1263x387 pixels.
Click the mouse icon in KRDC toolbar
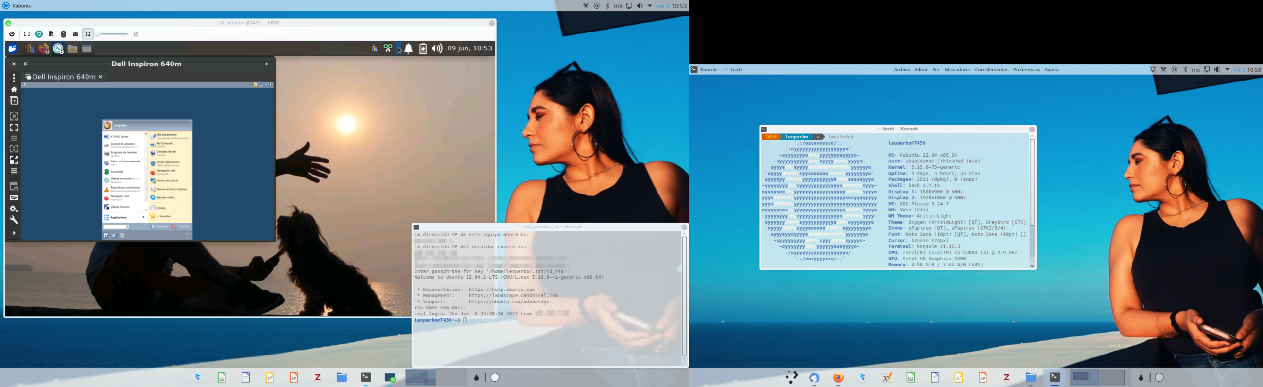(x=63, y=34)
